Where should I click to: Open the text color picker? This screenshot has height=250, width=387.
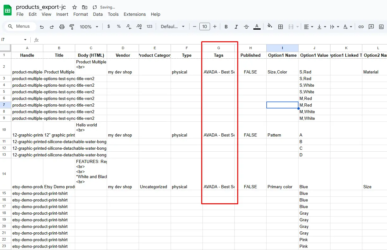(257, 26)
